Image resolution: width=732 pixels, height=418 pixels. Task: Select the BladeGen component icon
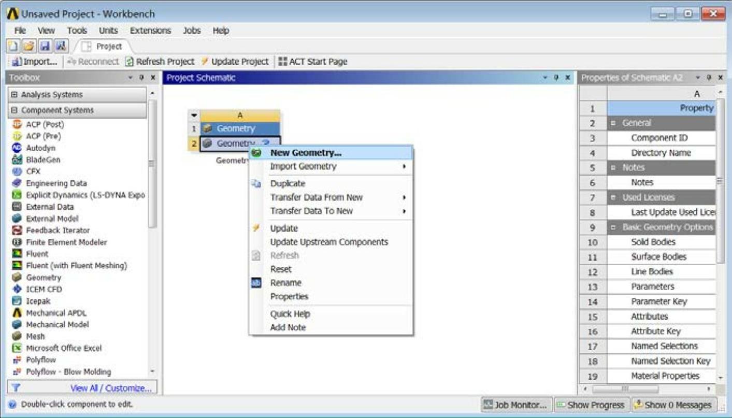[17, 160]
